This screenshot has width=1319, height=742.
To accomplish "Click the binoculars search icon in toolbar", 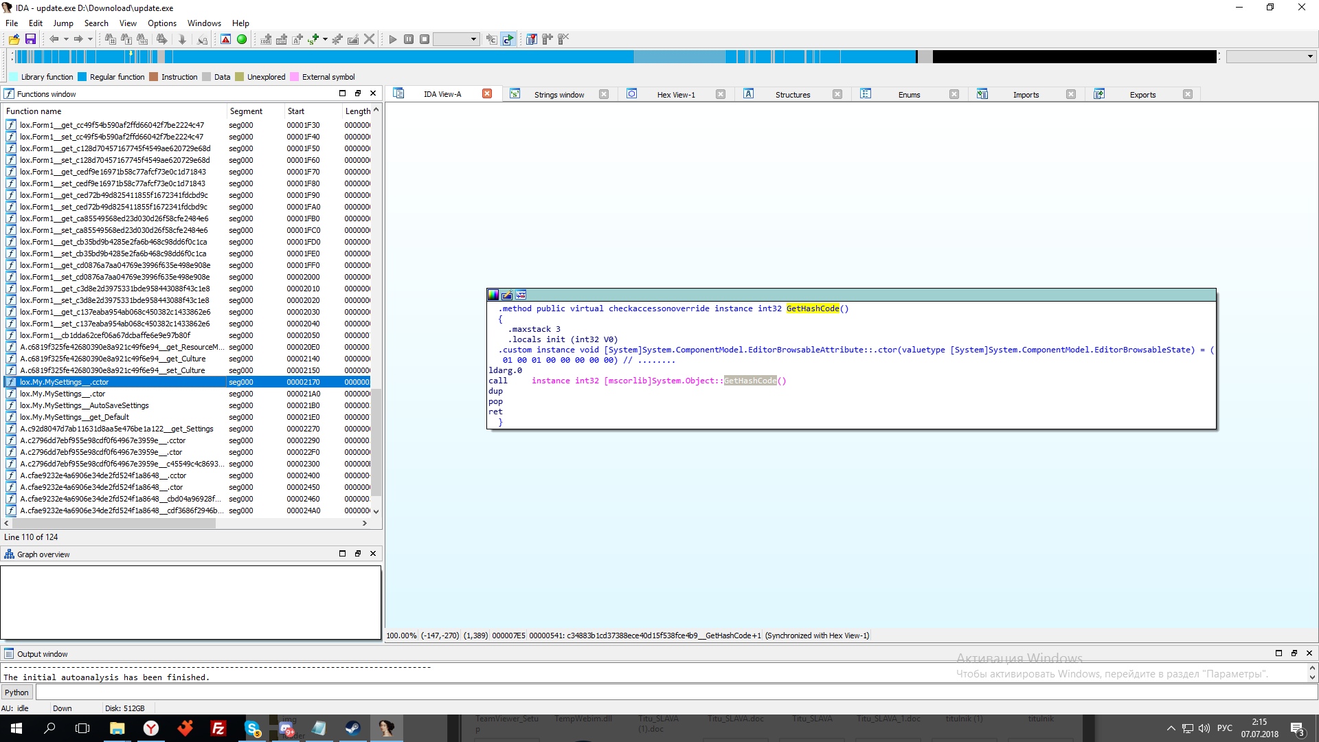I will coord(110,39).
